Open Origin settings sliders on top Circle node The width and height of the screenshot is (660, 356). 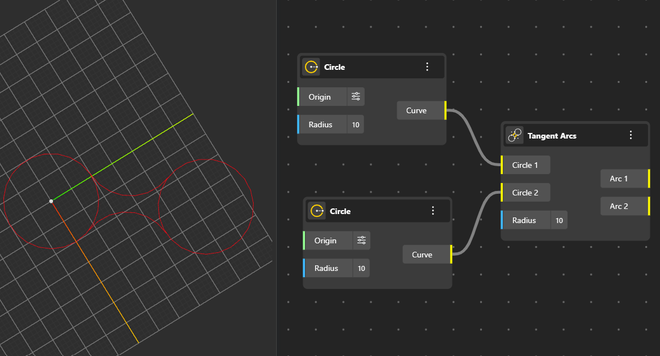[356, 97]
